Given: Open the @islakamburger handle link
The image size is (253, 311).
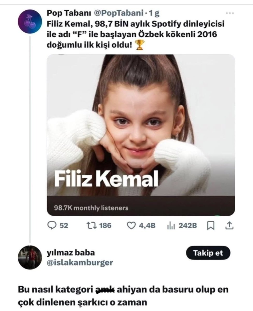Looking at the screenshot, I should (80, 263).
